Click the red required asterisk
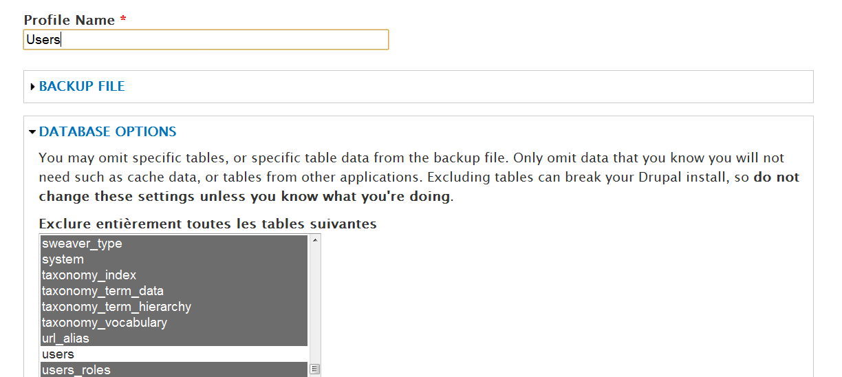842x377 pixels. [123, 20]
